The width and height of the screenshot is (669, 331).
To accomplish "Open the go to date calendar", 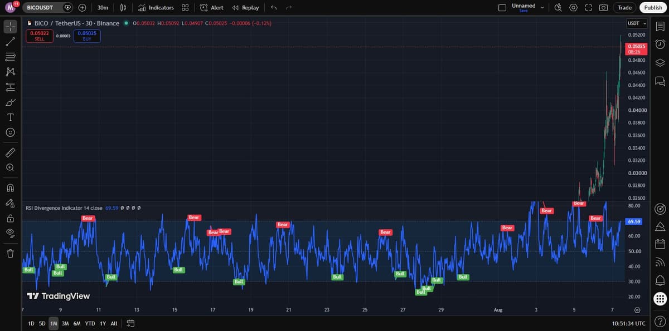I will coord(130,323).
